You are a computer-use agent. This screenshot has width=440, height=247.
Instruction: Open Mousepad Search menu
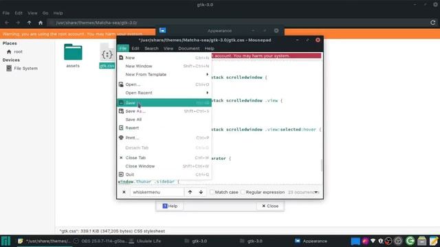click(151, 49)
